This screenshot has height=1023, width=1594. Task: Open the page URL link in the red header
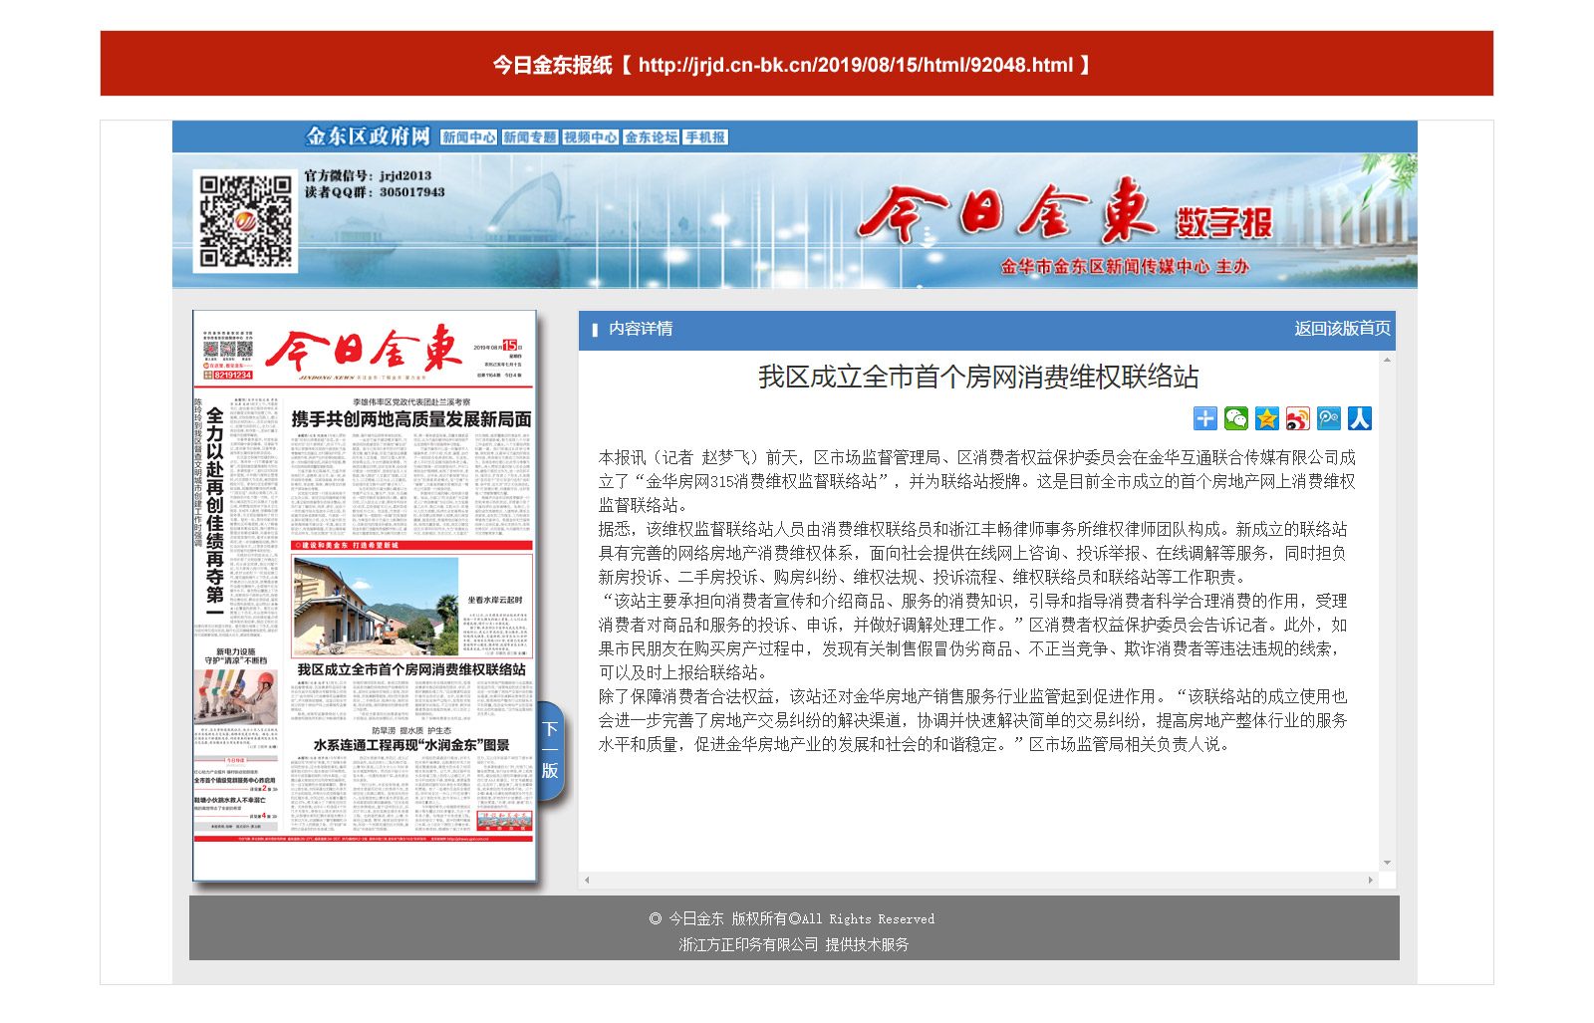856,66
